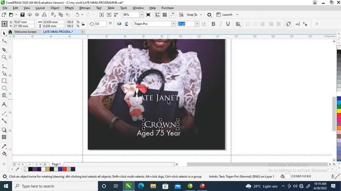Screen dimensions: 341x191
Task: Select the Text tool with letter A
Action: (x=4, y=105)
